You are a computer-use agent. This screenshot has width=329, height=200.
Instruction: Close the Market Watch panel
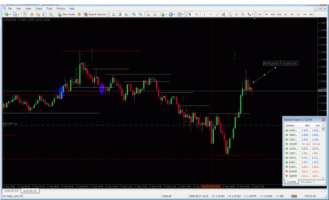pos(324,120)
